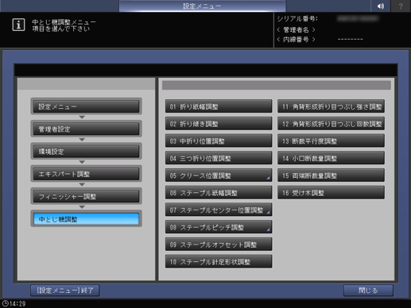Go to エキスパート調整 level
This screenshot has height=308, width=411.
point(86,174)
